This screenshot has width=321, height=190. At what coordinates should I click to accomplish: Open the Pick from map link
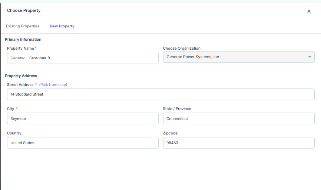coord(53,85)
